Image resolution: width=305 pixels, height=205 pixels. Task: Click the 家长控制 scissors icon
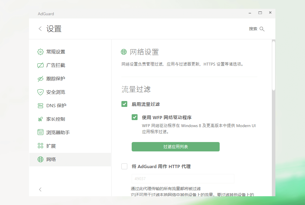coord(40,119)
